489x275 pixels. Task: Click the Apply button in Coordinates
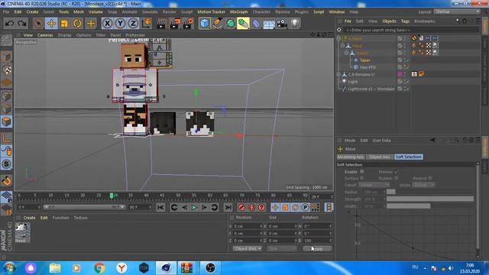pyautogui.click(x=317, y=248)
